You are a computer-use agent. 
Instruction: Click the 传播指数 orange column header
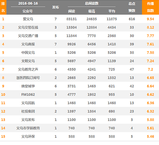[x=150, y=7]
